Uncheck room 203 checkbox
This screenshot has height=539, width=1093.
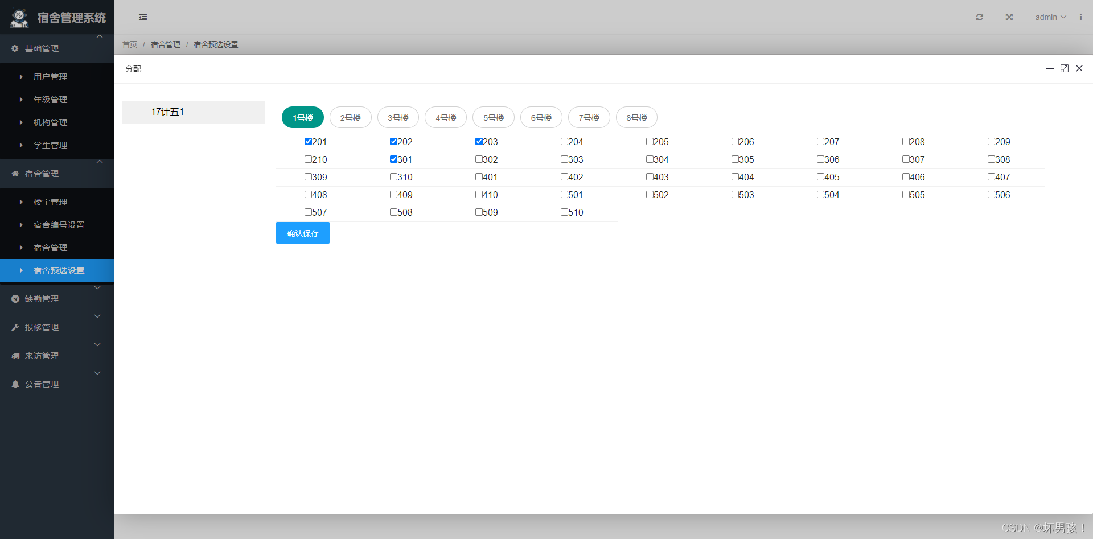point(479,142)
